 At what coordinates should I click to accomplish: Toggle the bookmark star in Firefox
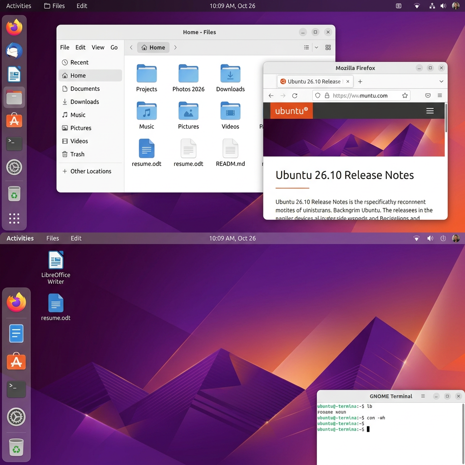(405, 95)
